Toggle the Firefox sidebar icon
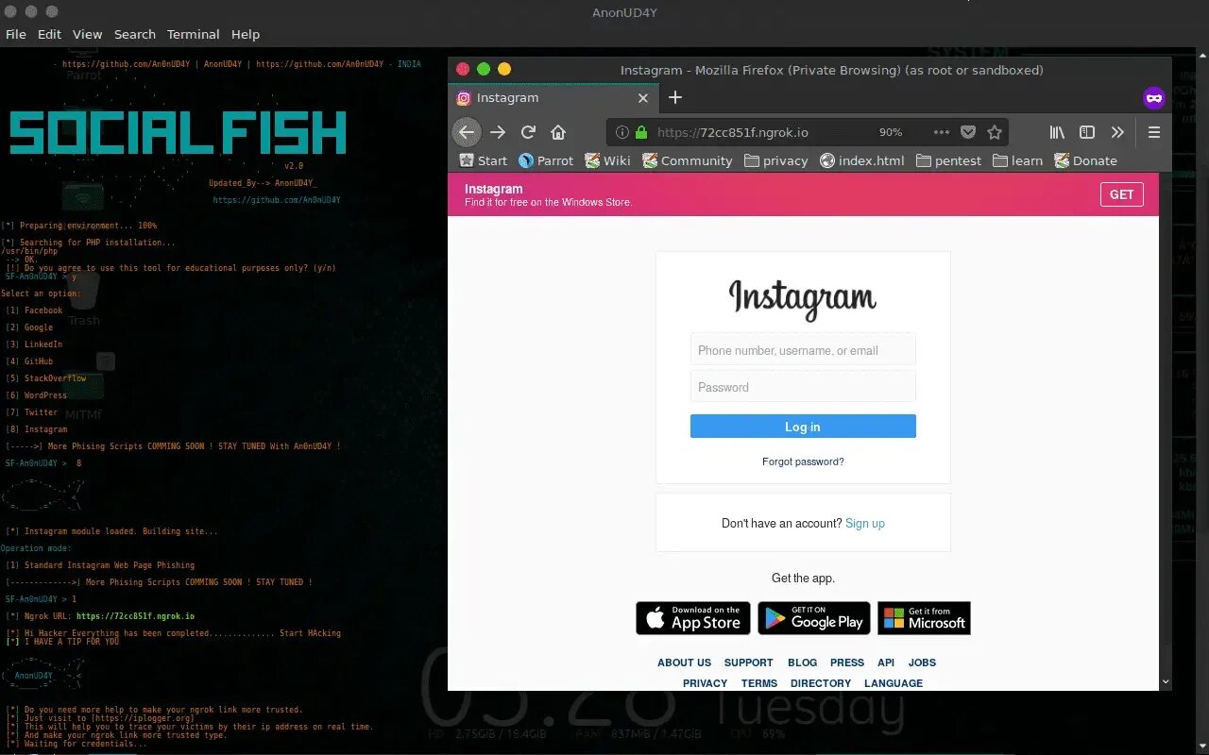This screenshot has height=755, width=1209. pyautogui.click(x=1087, y=132)
